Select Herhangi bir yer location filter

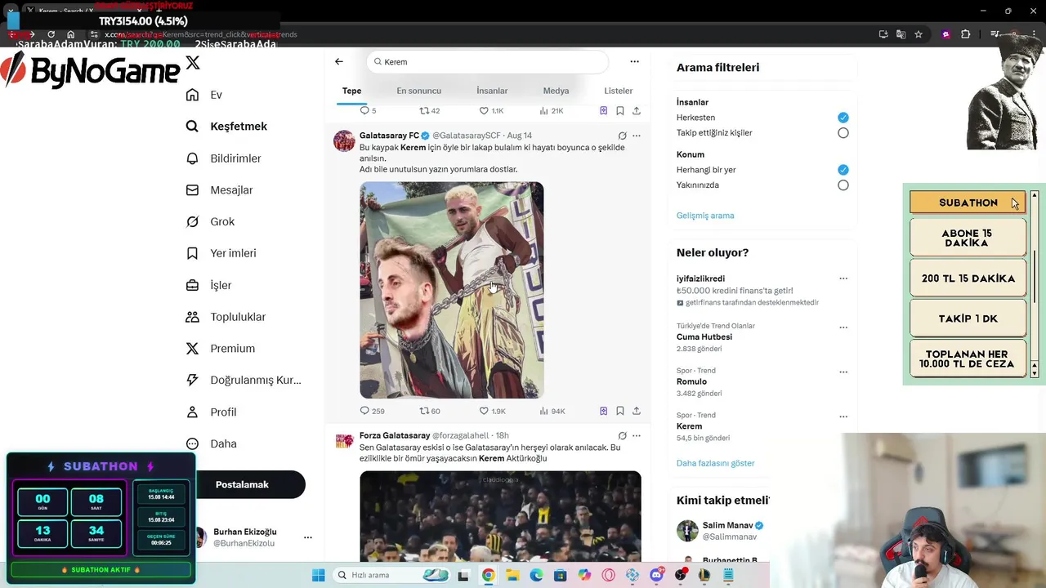pyautogui.click(x=843, y=170)
